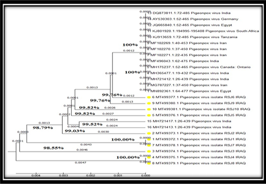Click the 0.0047 branch length value
The width and height of the screenshot is (266, 184).
tap(81, 163)
